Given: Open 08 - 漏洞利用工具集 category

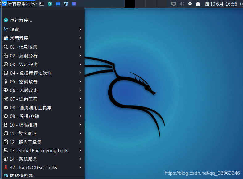Looking at the screenshot, I should [x=43, y=108].
